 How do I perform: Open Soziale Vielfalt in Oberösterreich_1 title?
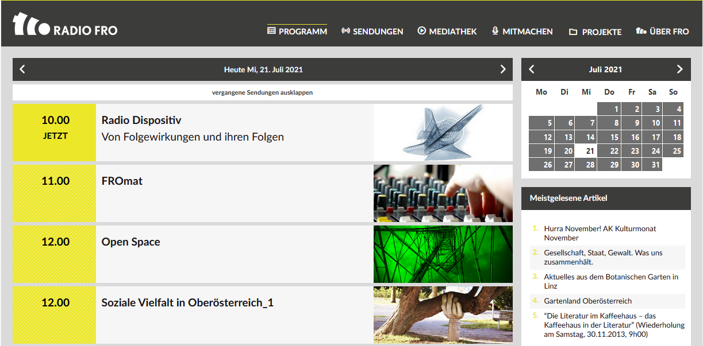tap(187, 303)
